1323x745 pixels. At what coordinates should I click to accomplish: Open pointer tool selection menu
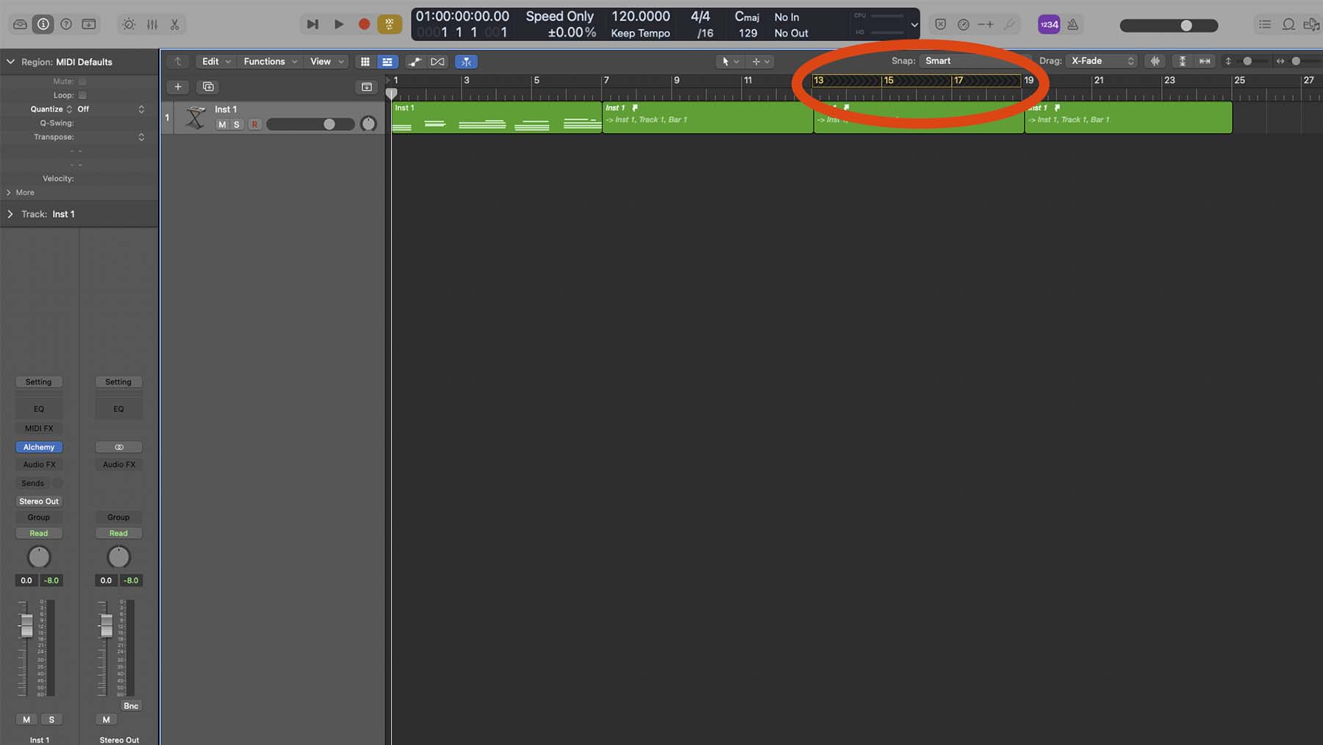click(x=731, y=62)
